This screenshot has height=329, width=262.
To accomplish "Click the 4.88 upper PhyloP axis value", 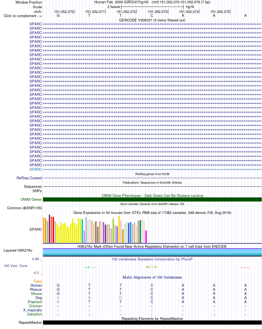I will 36,259.
